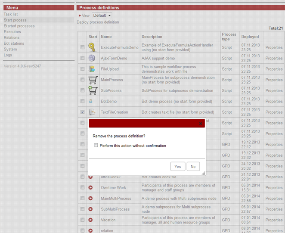Image resolution: width=285 pixels, height=233 pixels.
Task: Click the TextFileCreation start icon
Action: (92, 112)
